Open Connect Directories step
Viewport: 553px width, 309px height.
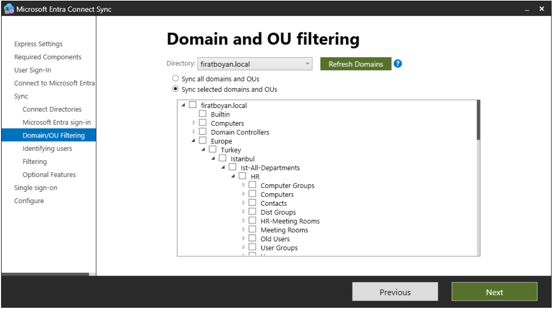(x=52, y=109)
